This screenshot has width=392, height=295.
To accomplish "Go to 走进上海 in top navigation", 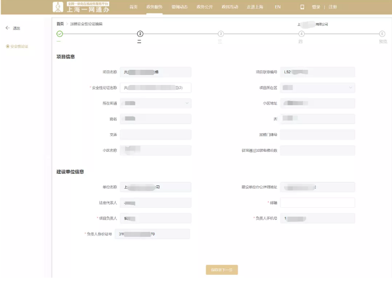I will pos(255,7).
